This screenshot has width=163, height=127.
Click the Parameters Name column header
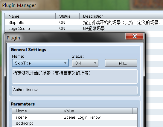(x=36, y=111)
